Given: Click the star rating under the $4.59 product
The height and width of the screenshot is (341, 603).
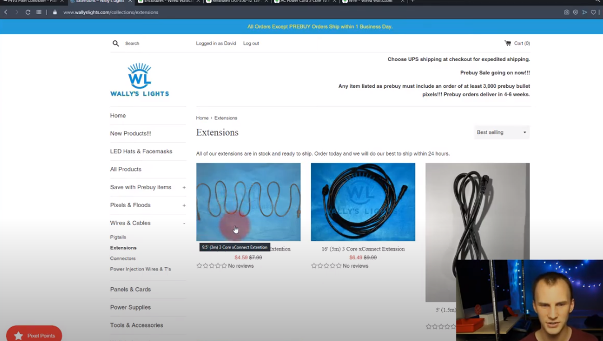Looking at the screenshot, I should (x=212, y=265).
